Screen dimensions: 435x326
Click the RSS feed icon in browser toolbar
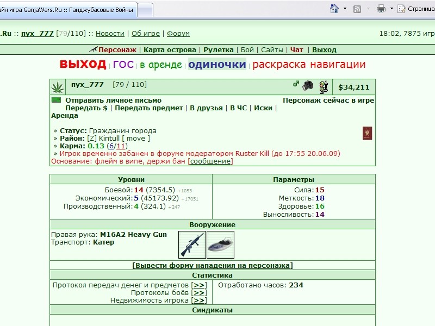(x=357, y=9)
